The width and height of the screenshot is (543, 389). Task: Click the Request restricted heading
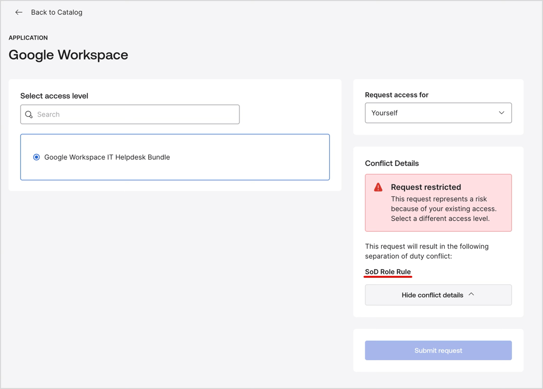pos(426,187)
